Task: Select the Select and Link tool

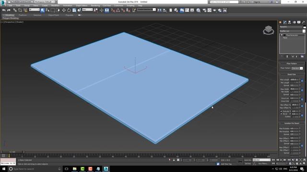Action: 15,10
